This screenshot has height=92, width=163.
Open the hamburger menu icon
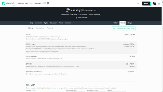[x=159, y=4]
